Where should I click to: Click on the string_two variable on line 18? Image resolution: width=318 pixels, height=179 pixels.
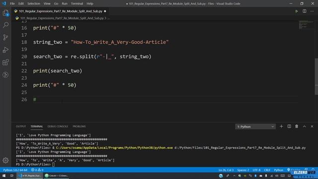(x=48, y=42)
